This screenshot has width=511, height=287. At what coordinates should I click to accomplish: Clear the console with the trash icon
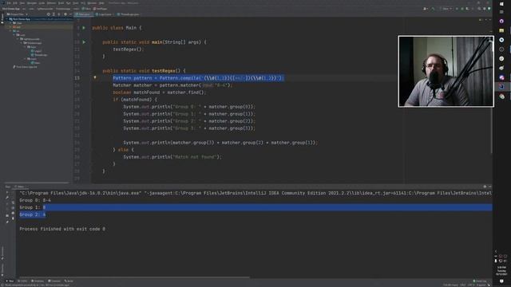[13, 218]
